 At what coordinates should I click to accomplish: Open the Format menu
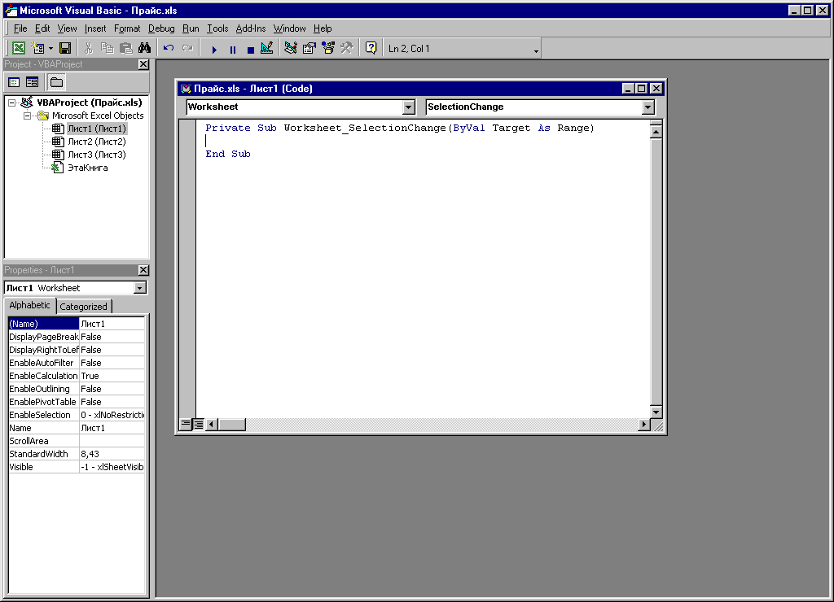(127, 28)
